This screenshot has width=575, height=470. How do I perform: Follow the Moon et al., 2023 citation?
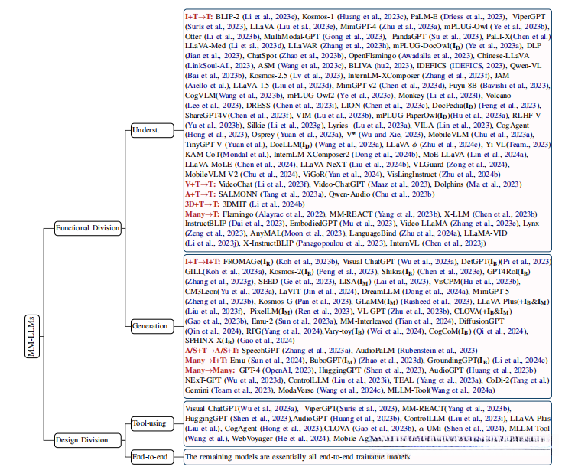[315, 233]
